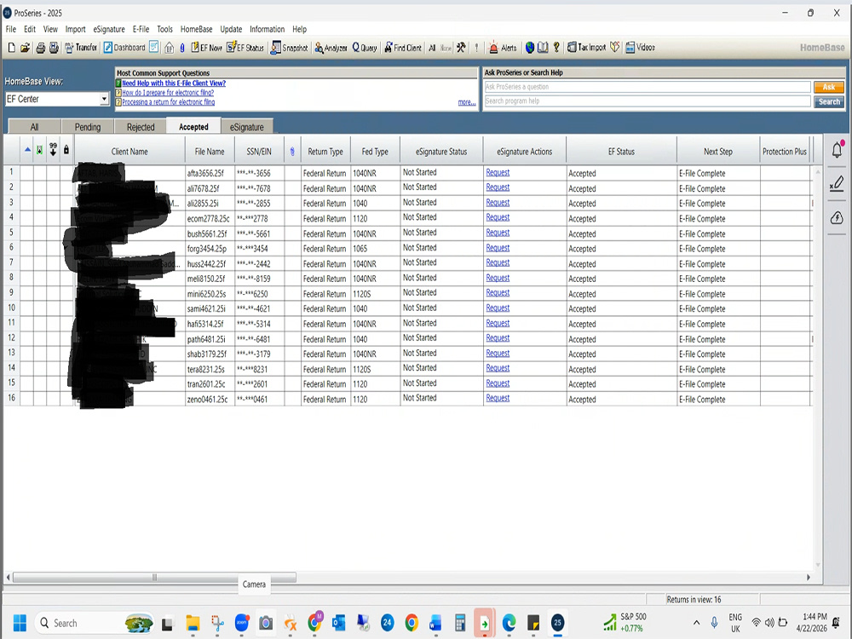Click the more... link in support questions

click(467, 102)
